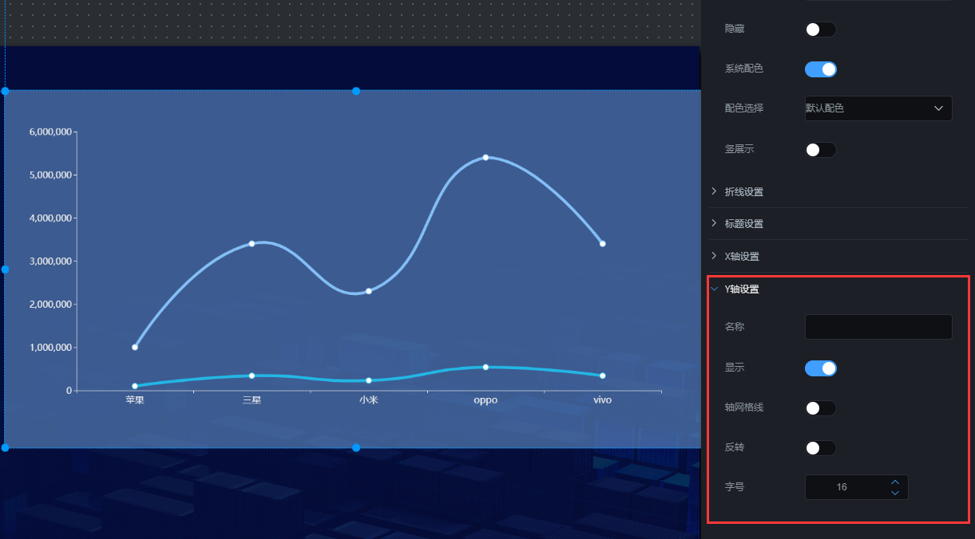Click the left-middle resize handle of chart
975x539 pixels.
[x=5, y=269]
